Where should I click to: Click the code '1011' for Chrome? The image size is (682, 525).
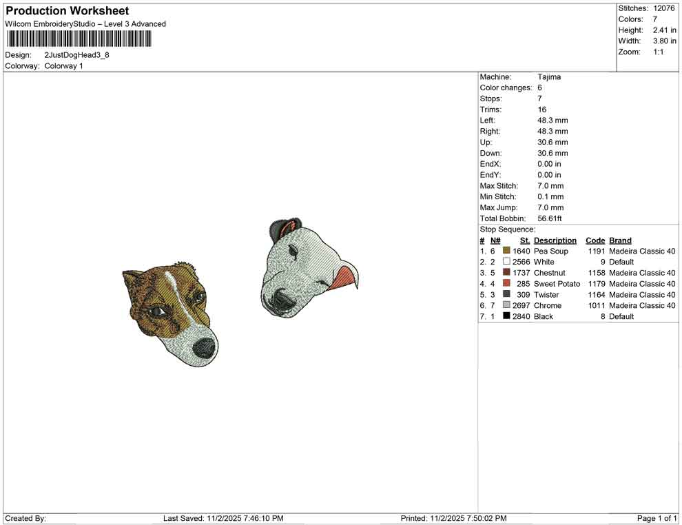(597, 305)
